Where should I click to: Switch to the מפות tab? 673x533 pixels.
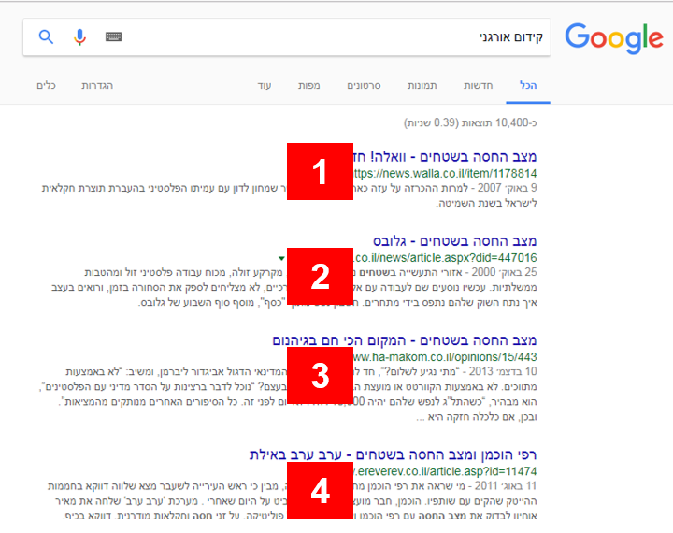click(x=309, y=85)
